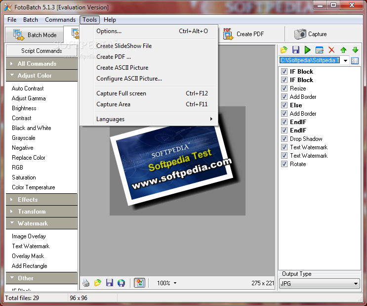Uncheck the first IF Block command
The width and height of the screenshot is (367, 306).
pos(284,72)
